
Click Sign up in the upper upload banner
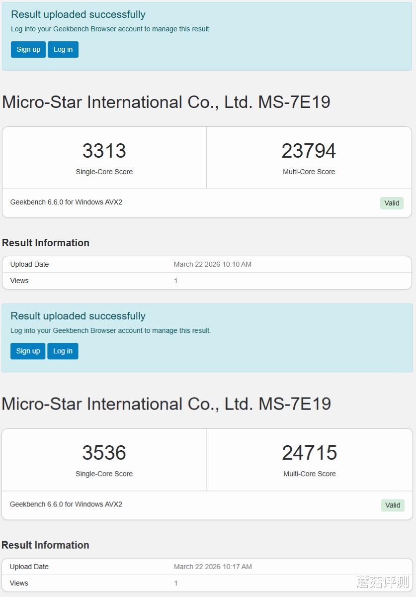coord(28,49)
